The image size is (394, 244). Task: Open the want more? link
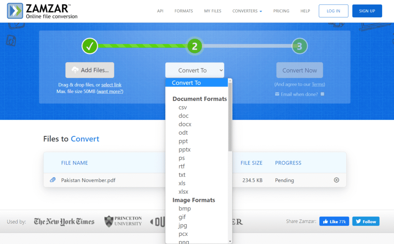tap(110, 91)
